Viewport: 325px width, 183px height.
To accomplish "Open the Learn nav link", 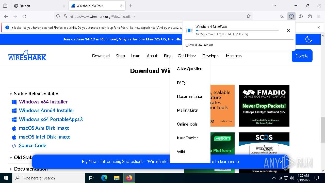I will tap(136, 56).
